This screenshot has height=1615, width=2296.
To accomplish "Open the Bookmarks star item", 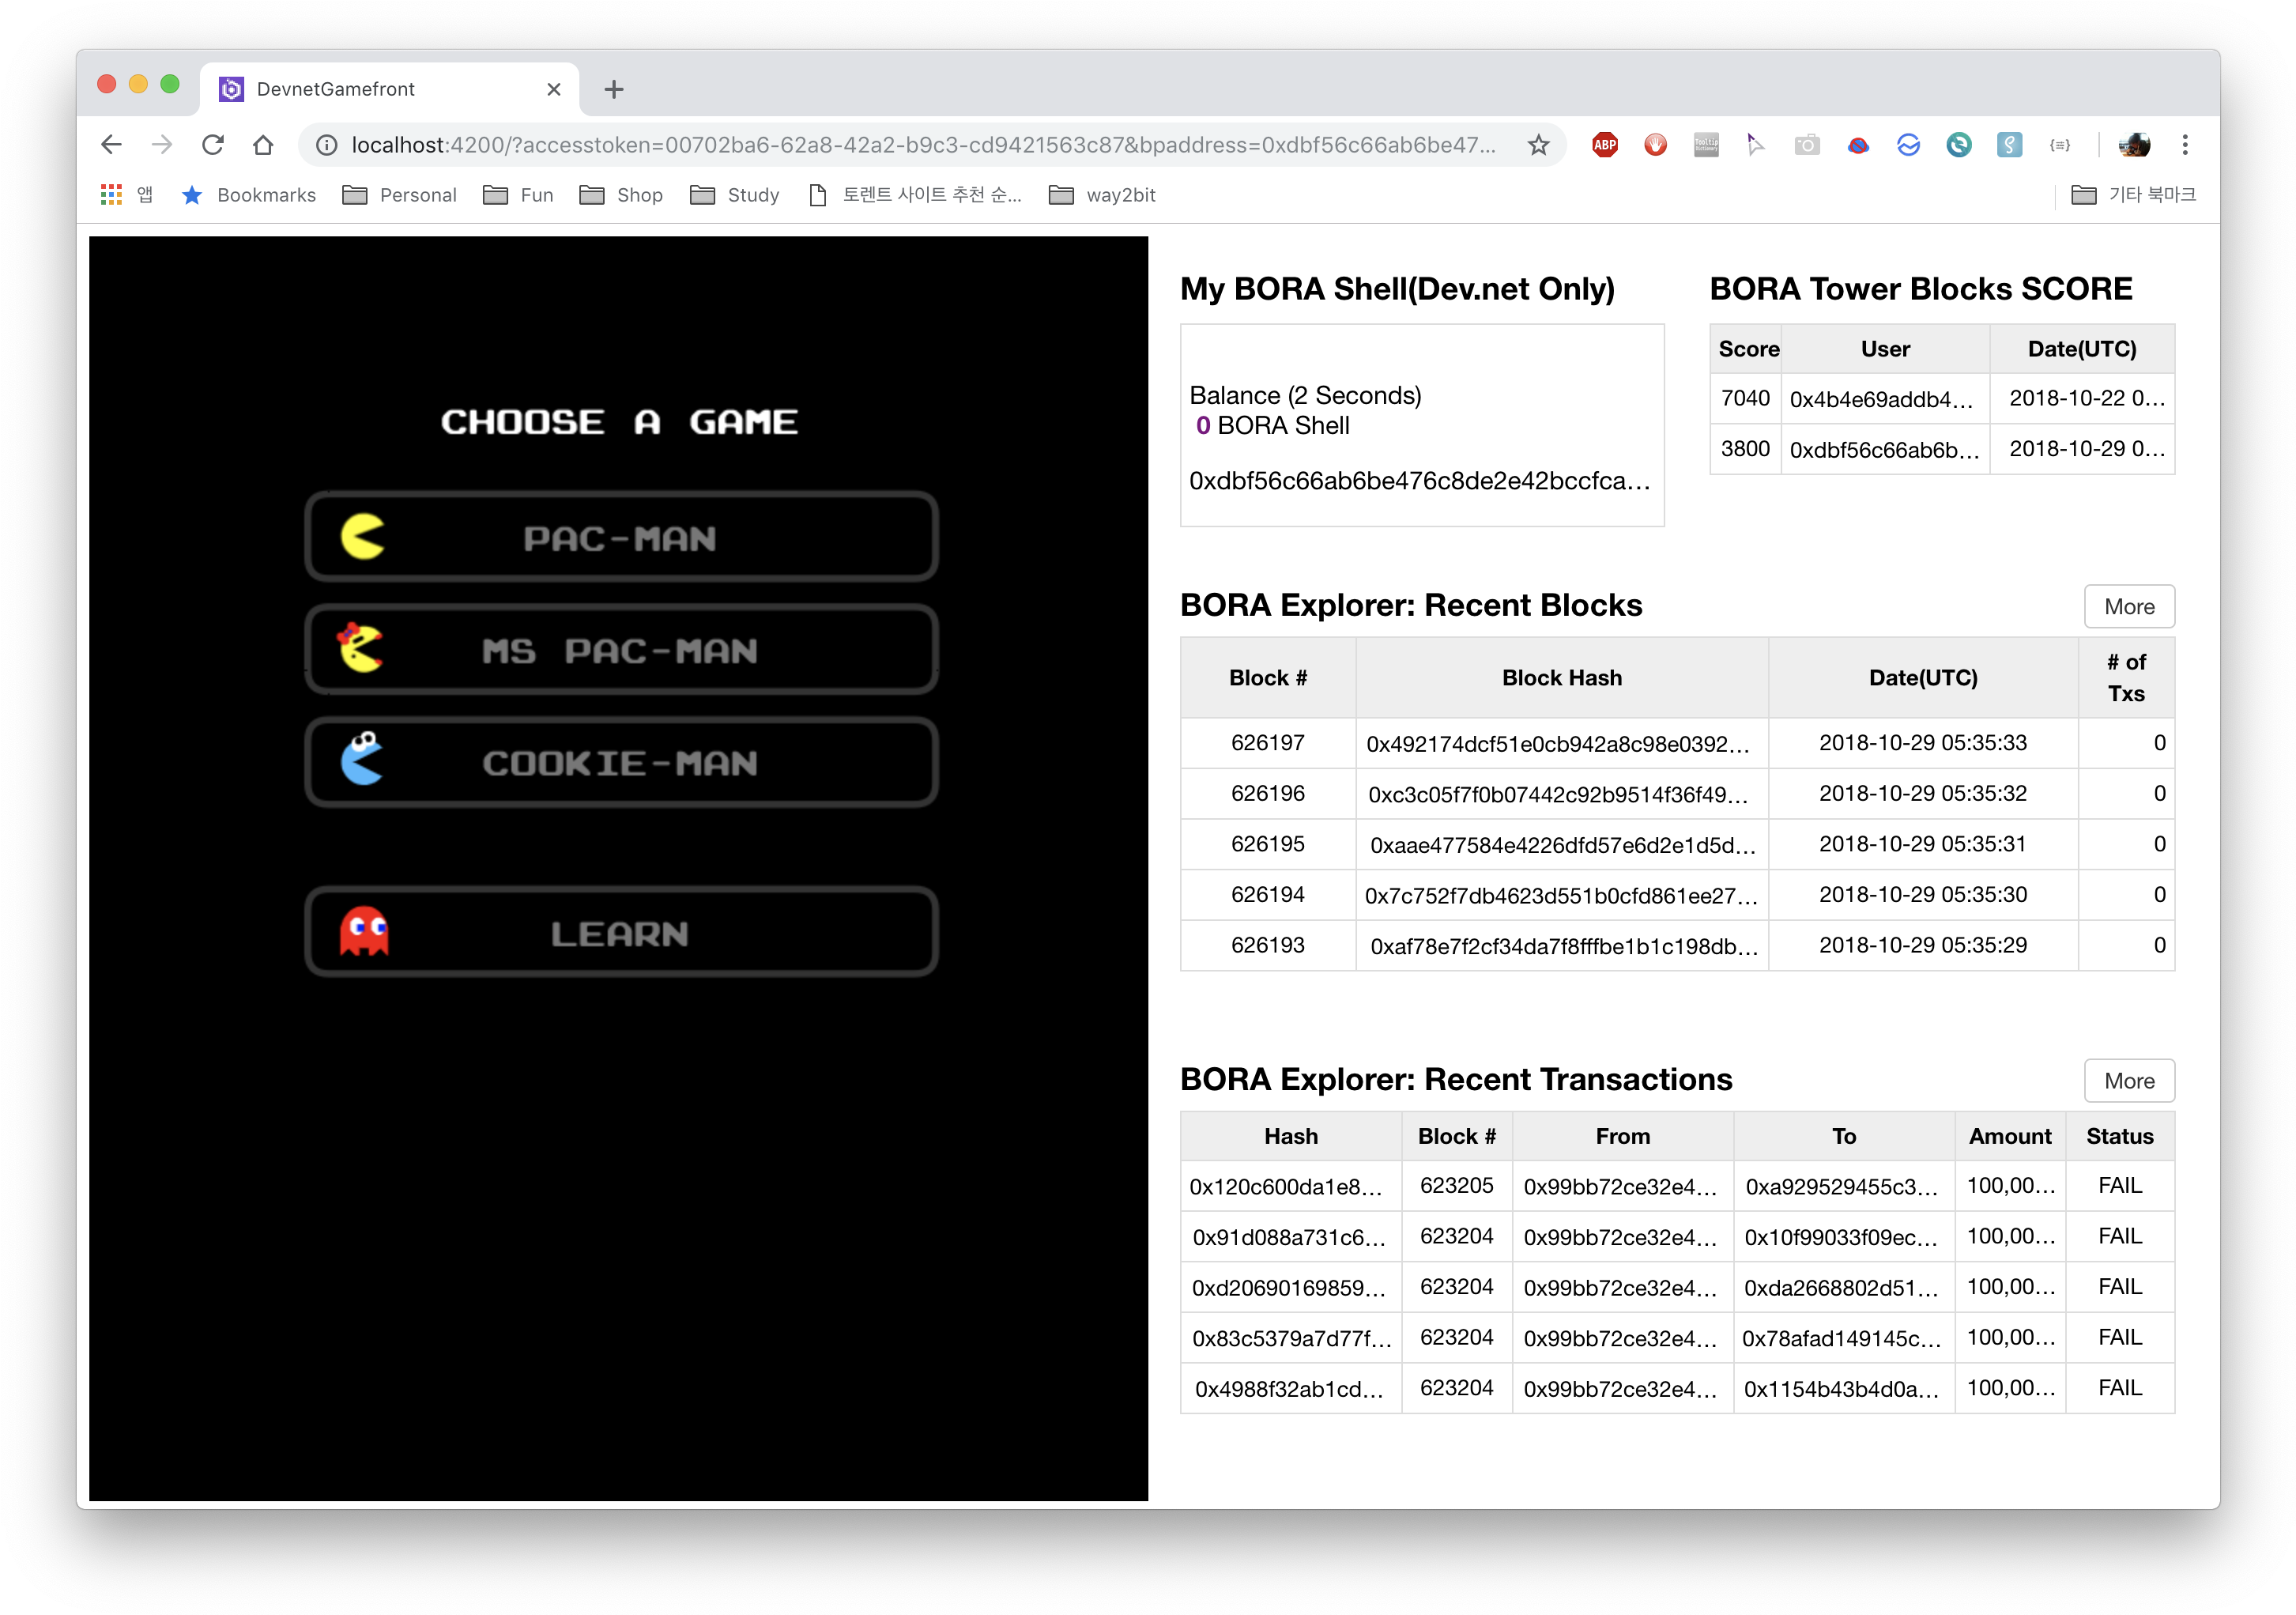I will coord(249,195).
